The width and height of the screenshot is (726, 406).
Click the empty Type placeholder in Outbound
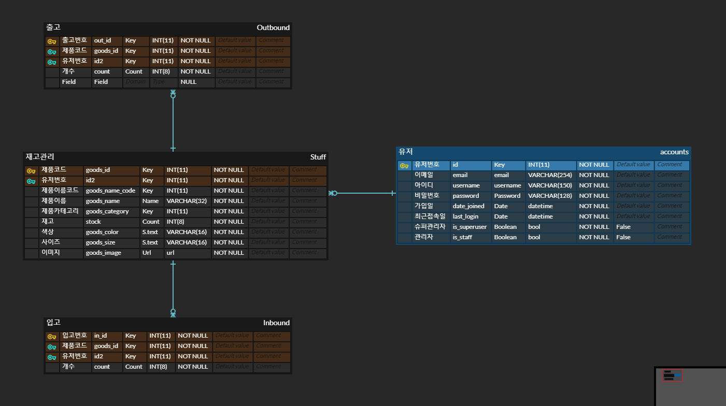point(164,82)
